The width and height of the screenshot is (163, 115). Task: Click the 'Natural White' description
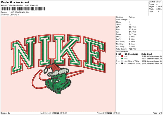pos(134,61)
